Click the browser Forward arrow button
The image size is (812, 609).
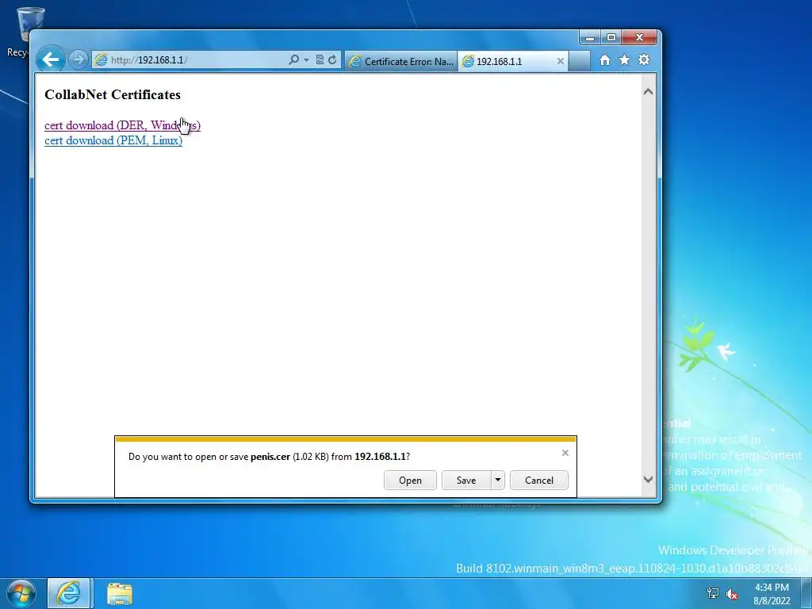point(79,60)
